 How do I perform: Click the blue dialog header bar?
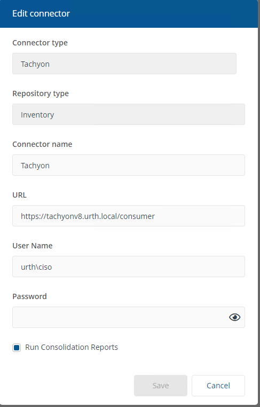coord(129,14)
